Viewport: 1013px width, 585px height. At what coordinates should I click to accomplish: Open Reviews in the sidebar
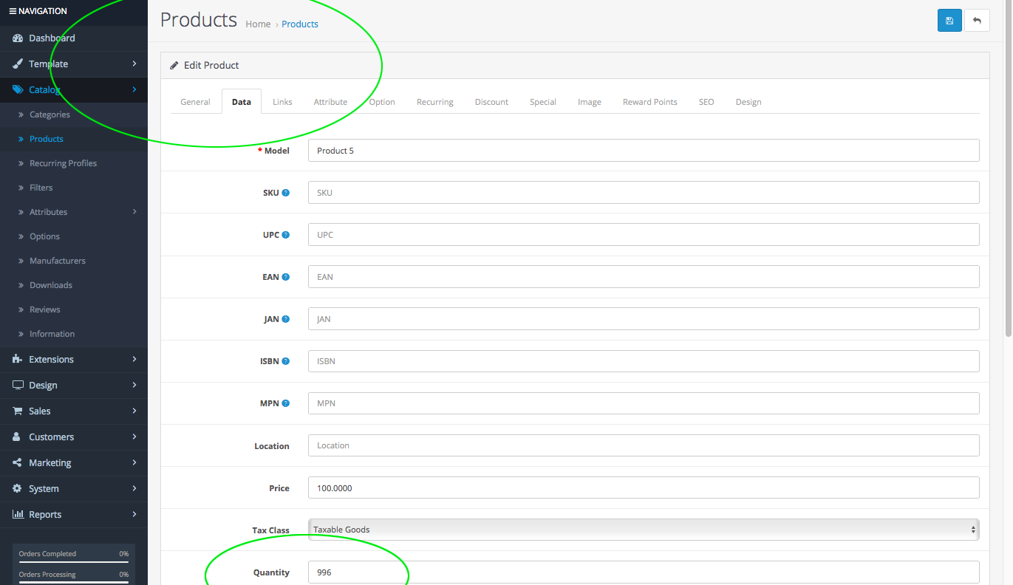pyautogui.click(x=74, y=309)
